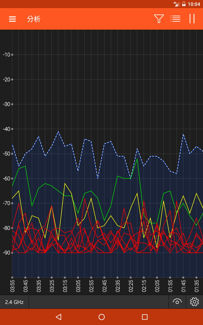Select the 02:05 time label
The width and height of the screenshot is (203, 325).
point(157,286)
